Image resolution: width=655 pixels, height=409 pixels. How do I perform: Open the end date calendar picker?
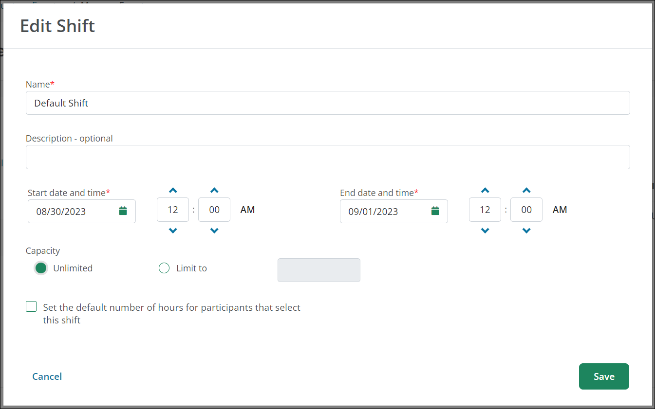pyautogui.click(x=435, y=211)
